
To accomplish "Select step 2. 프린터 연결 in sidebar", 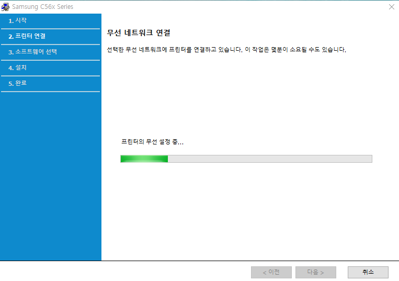I will pos(51,37).
